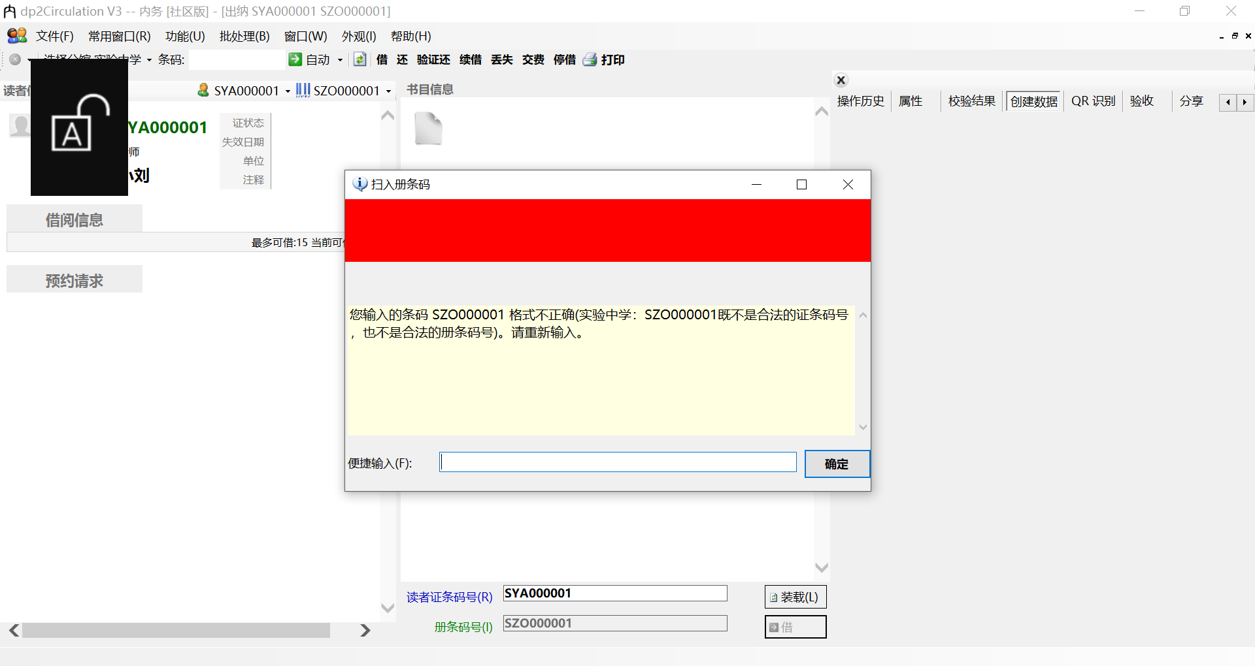The height and width of the screenshot is (666, 1255).
Task: Click the gray cancel circle icon on toolbar
Action: click(x=14, y=59)
